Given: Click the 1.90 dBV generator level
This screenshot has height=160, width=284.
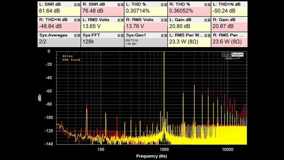Looking at the screenshot, I should point(131,44).
